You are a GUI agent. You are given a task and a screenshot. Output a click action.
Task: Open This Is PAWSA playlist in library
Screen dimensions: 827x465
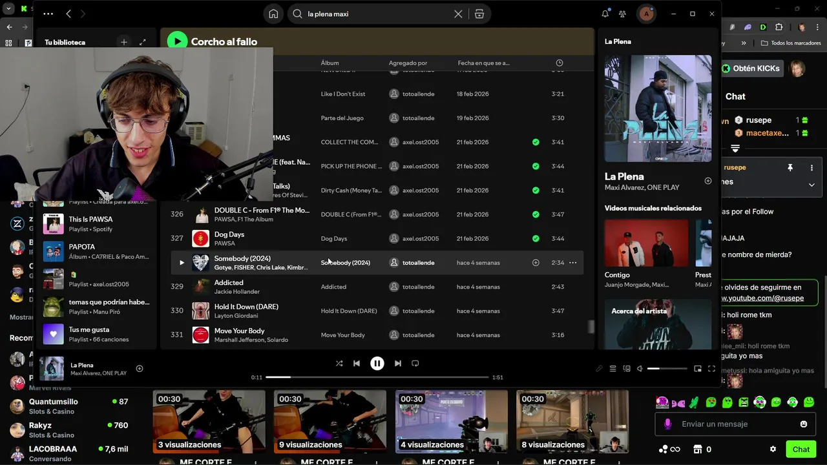(x=97, y=223)
